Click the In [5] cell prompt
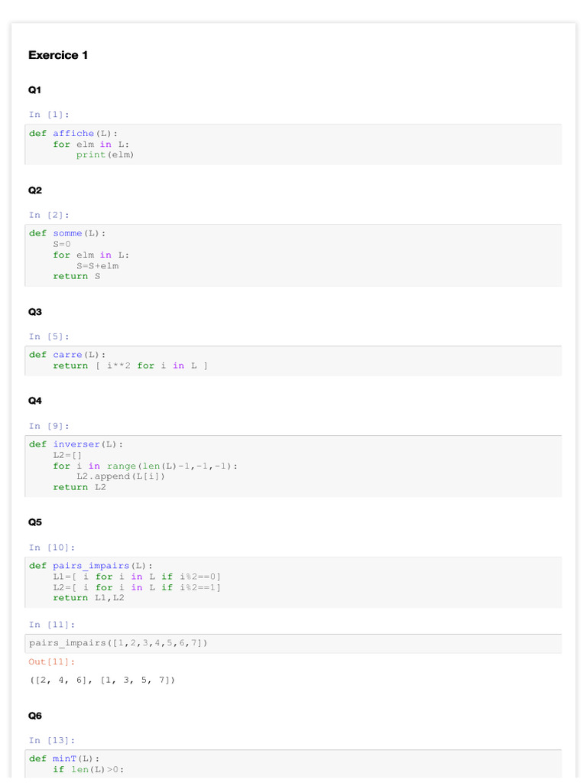This screenshot has width=587, height=783. pos(49,336)
